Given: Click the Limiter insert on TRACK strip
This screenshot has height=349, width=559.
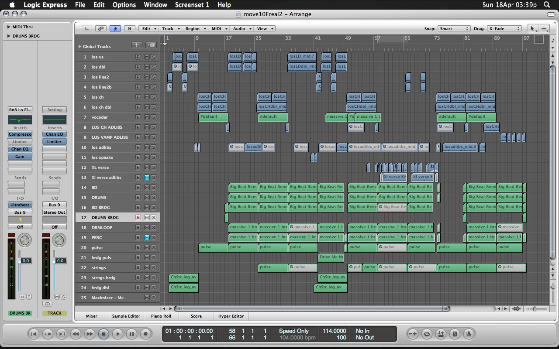Looking at the screenshot, I should [55, 142].
